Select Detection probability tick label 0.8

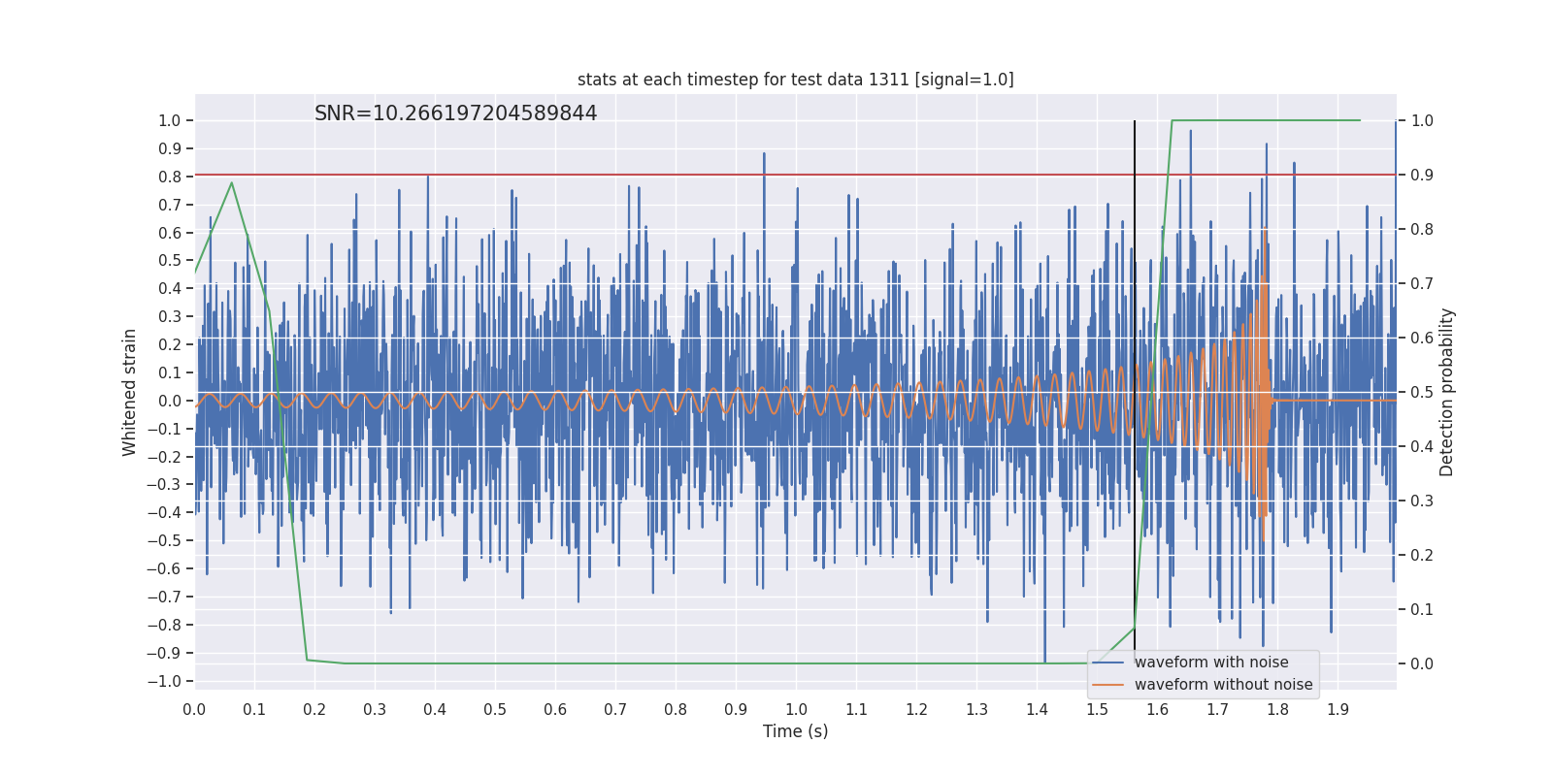[1422, 230]
